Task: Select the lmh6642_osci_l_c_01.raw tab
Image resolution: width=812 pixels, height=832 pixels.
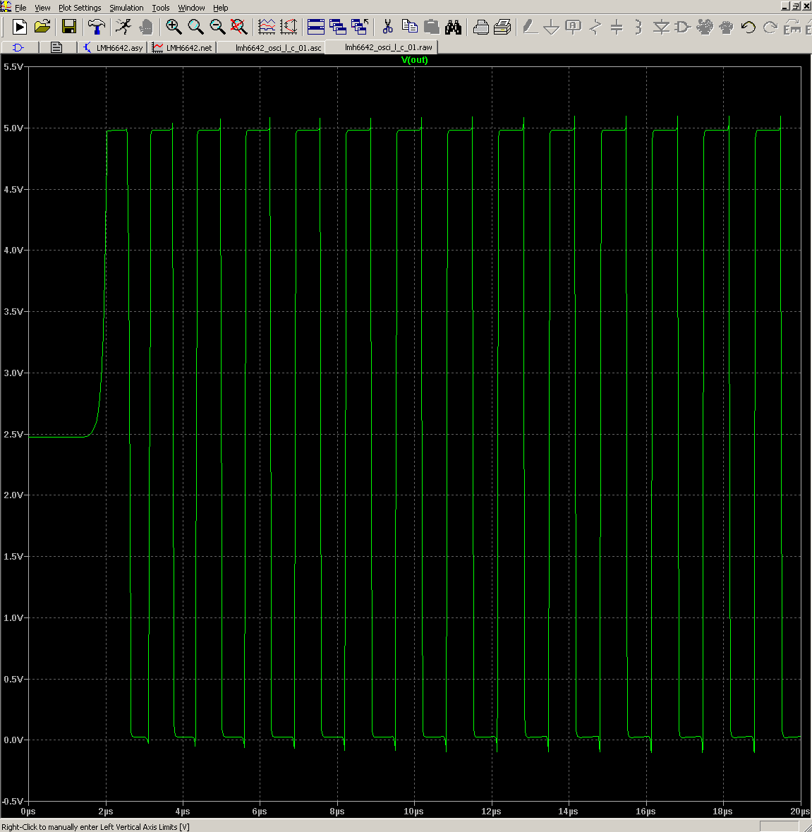Action: click(382, 47)
